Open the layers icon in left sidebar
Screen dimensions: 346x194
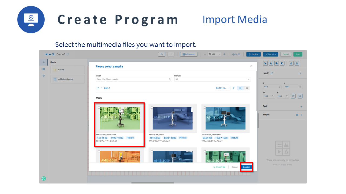pos(44,76)
